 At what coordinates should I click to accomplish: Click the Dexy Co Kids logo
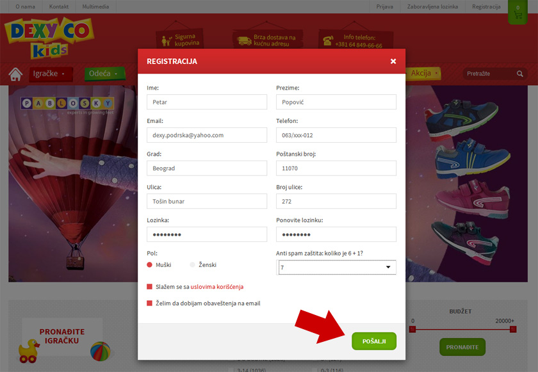coord(49,38)
